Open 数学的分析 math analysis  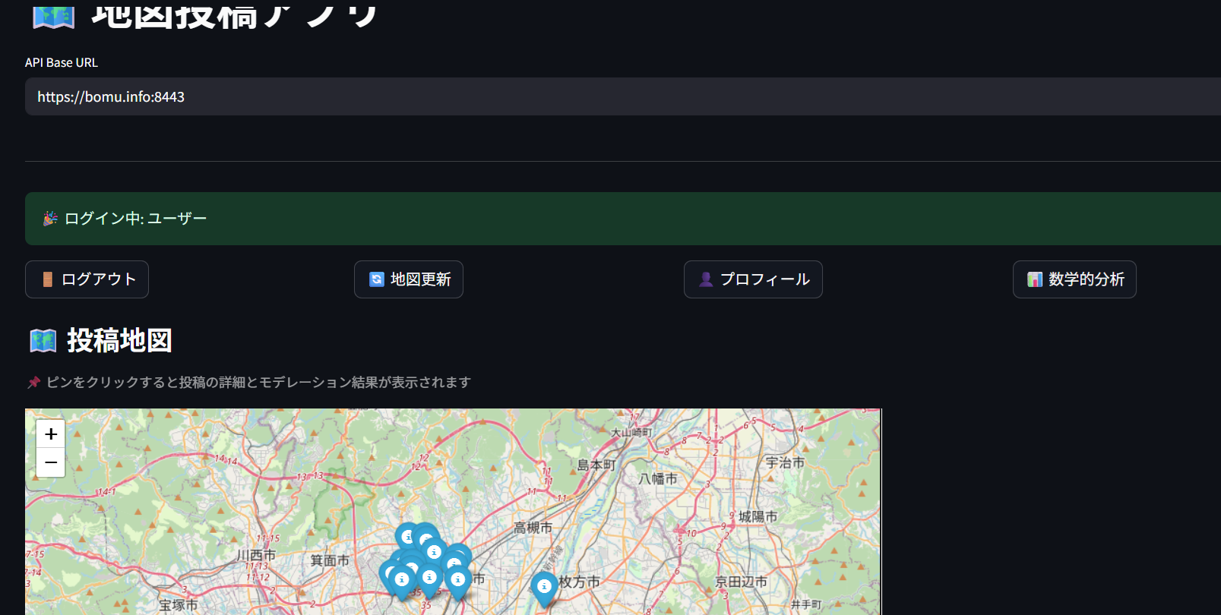[1074, 279]
